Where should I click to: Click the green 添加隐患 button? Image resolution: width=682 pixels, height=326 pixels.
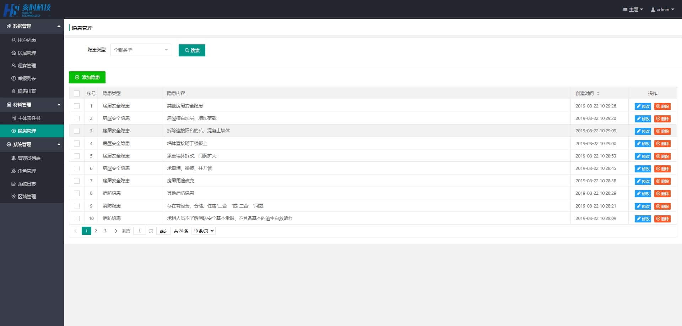tap(87, 77)
